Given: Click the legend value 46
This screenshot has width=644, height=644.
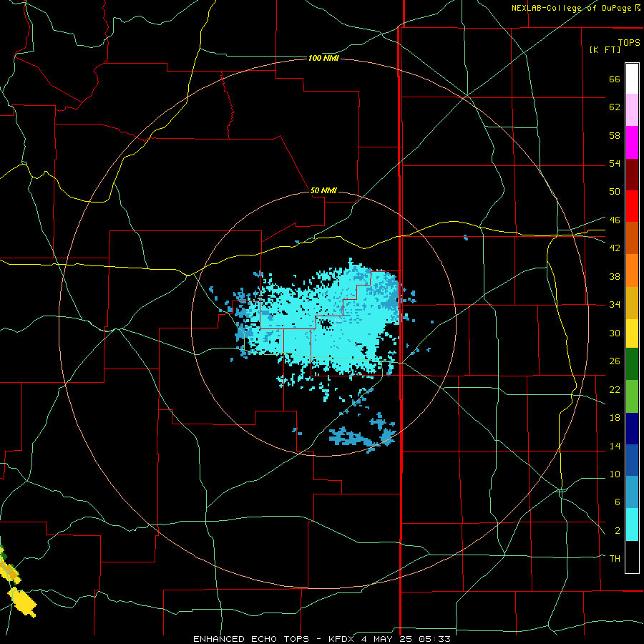Looking at the screenshot, I should pos(615,220).
